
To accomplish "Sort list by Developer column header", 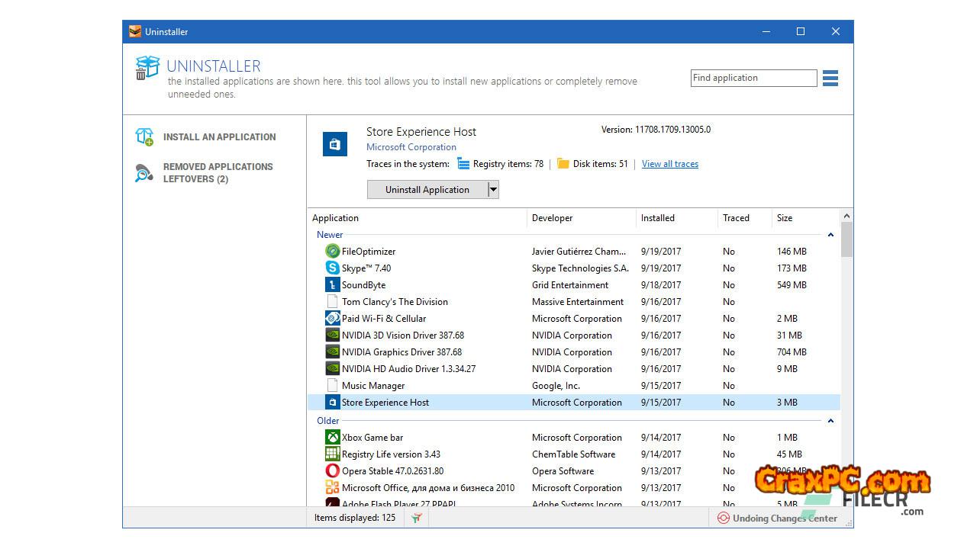I will coord(552,218).
